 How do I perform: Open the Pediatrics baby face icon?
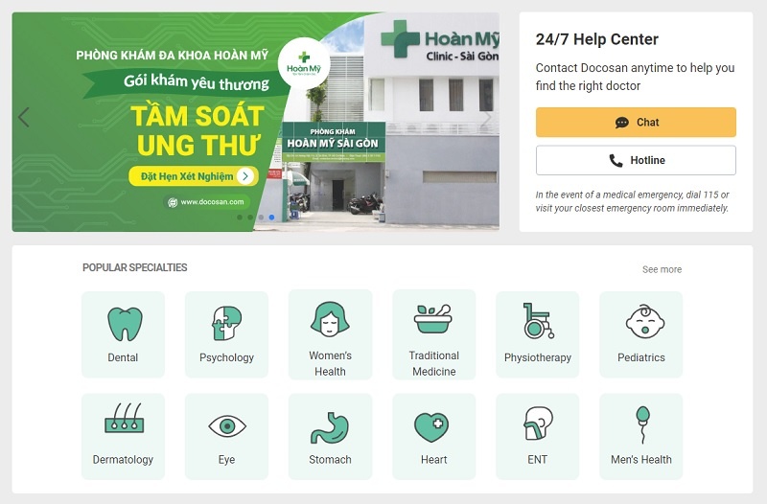click(x=644, y=322)
